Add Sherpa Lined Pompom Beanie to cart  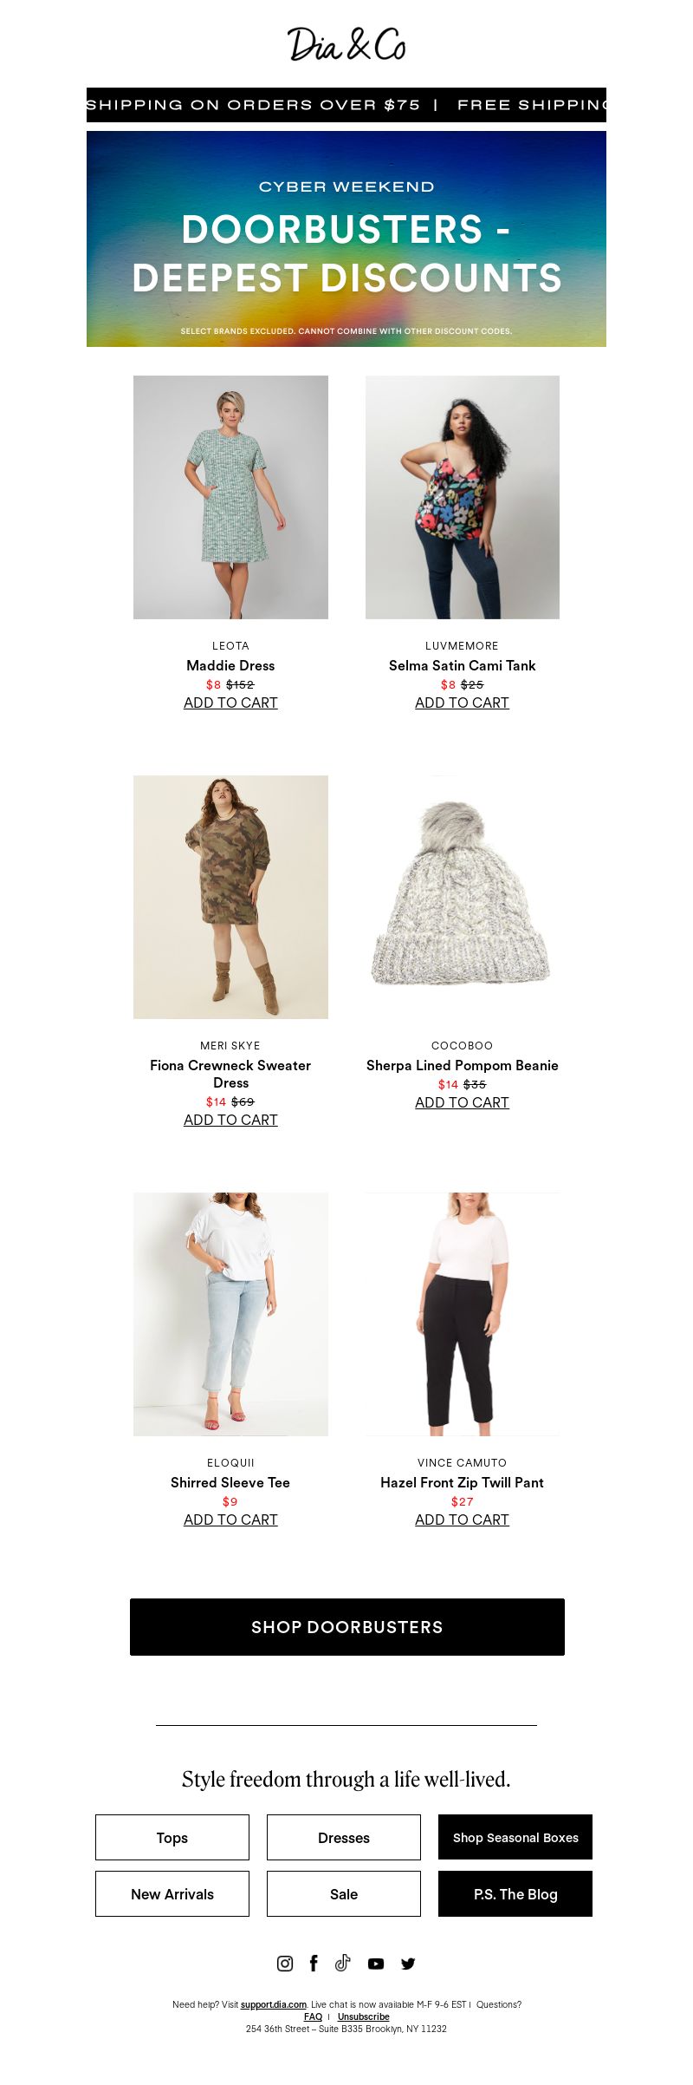tap(462, 1102)
